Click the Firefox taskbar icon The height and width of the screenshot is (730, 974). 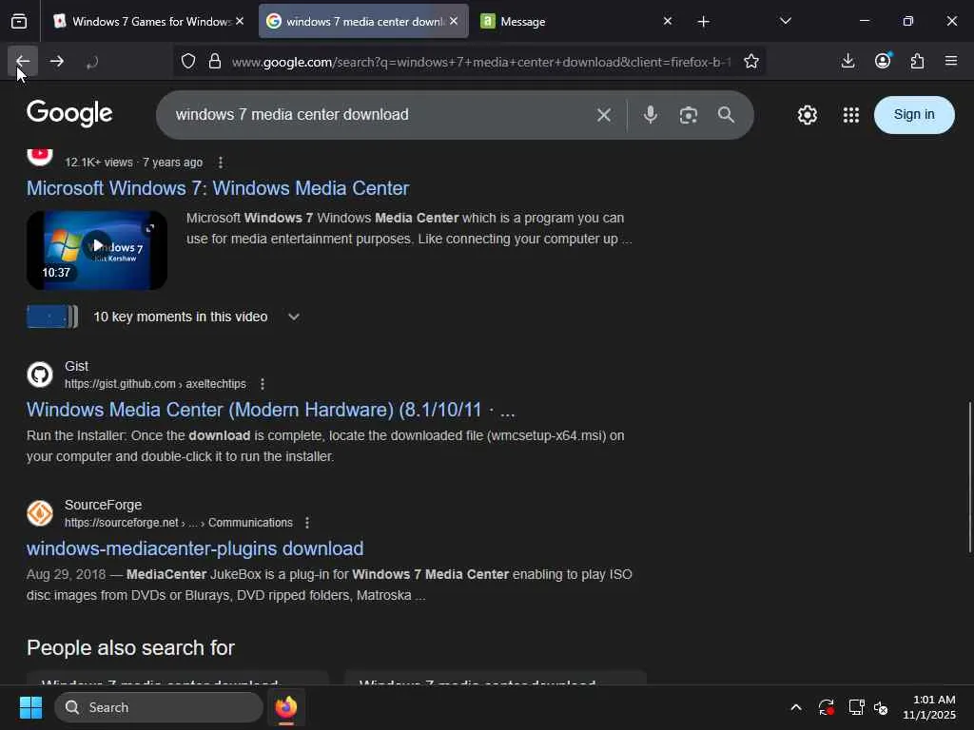coord(285,707)
